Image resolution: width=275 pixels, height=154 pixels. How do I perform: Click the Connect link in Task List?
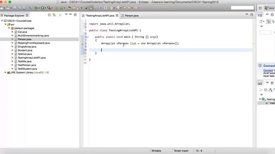pos(268,70)
